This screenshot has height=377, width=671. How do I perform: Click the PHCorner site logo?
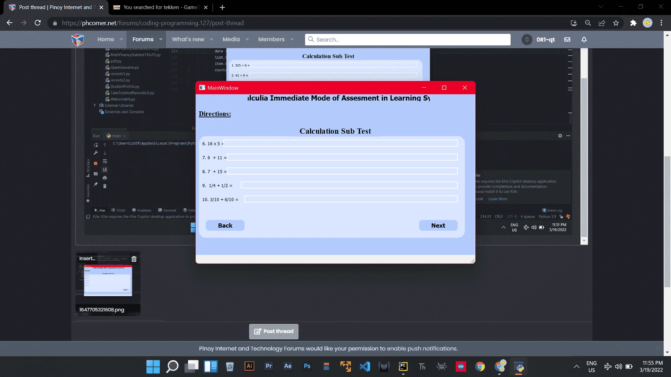click(78, 40)
